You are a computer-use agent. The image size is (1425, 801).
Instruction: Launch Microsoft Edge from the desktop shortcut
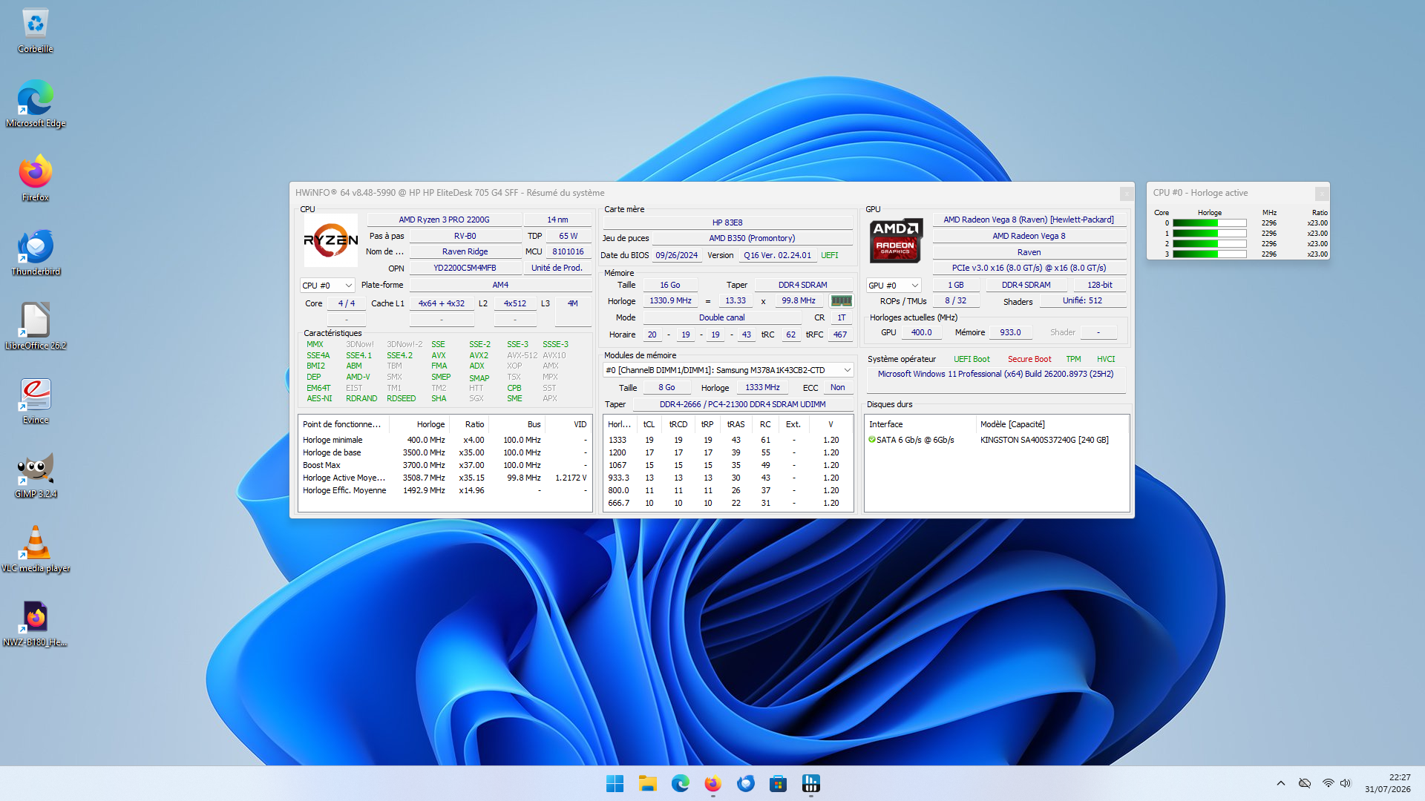[36, 105]
